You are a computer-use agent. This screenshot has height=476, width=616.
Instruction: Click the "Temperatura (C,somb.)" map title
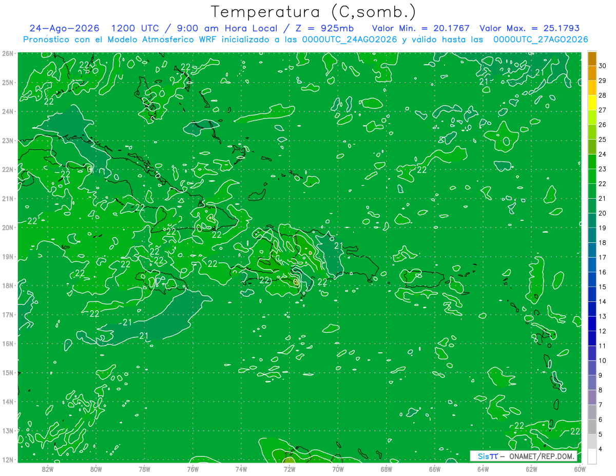314,12
